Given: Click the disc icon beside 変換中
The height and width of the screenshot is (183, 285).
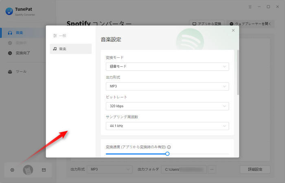Looking at the screenshot, I should (x=10, y=43).
